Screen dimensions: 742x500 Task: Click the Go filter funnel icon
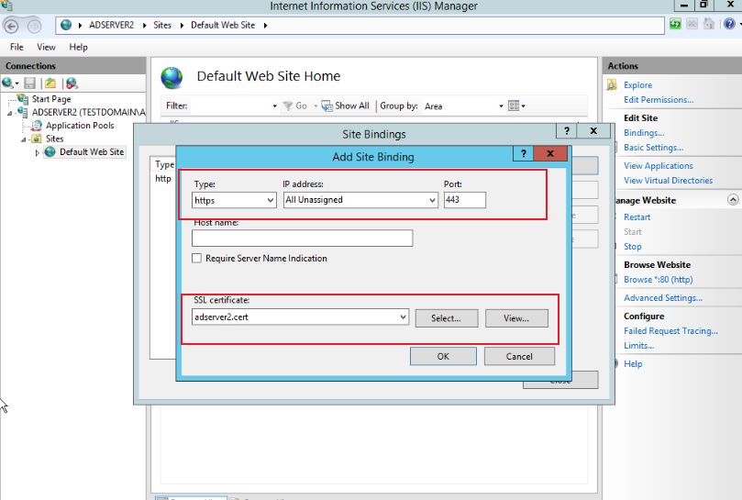point(288,106)
